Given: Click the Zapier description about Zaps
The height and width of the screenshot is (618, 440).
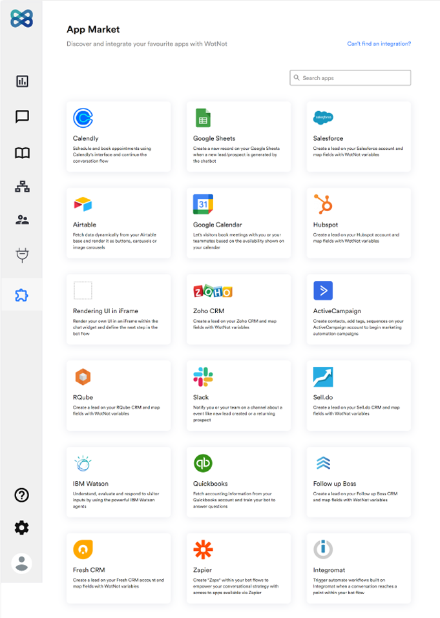Looking at the screenshot, I should [236, 586].
